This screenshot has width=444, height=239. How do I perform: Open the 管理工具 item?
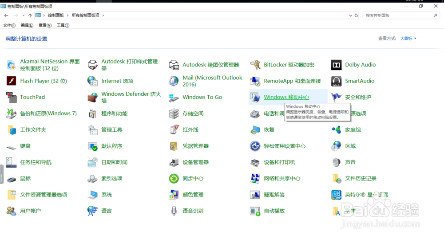click(111, 130)
